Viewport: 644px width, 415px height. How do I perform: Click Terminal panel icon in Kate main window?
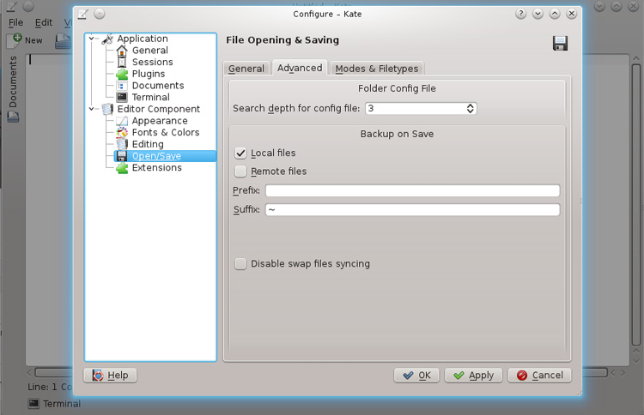point(33,404)
